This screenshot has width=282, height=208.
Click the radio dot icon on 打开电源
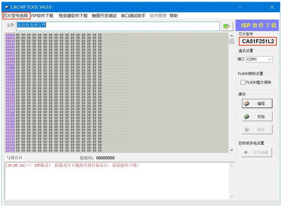tap(246, 152)
